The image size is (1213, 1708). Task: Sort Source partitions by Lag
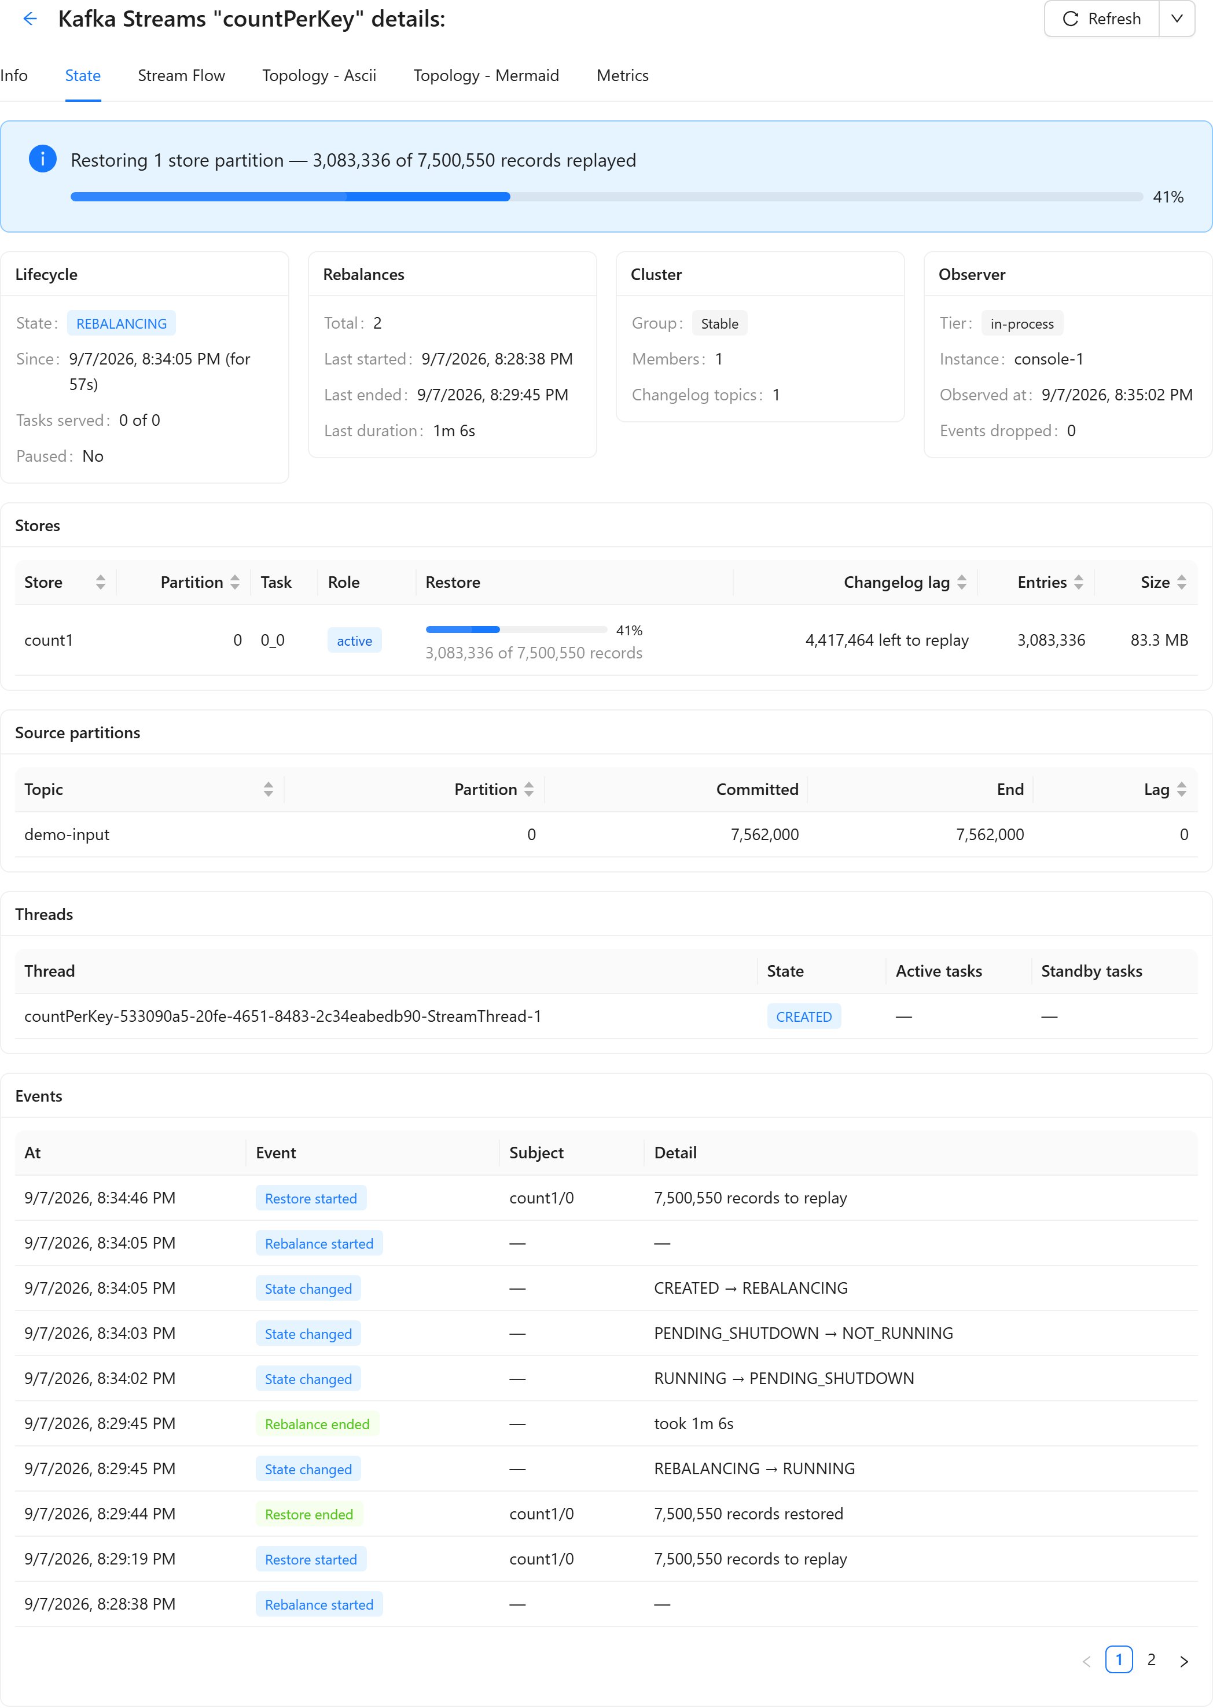coord(1182,789)
